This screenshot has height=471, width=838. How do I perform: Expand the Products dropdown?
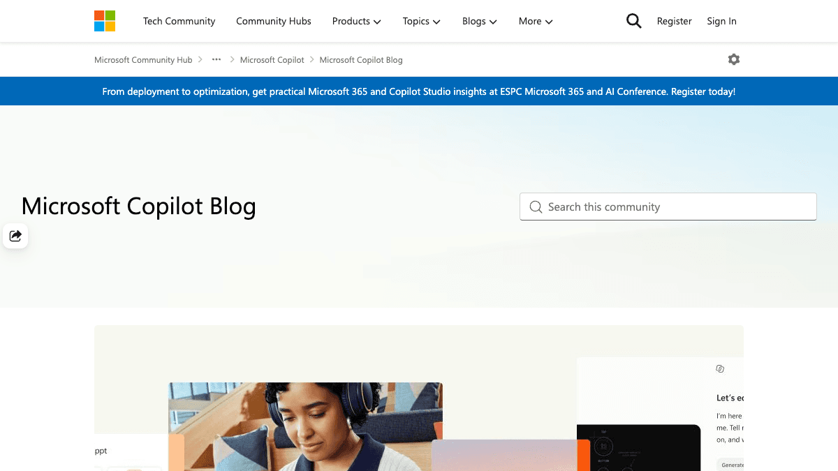[357, 21]
